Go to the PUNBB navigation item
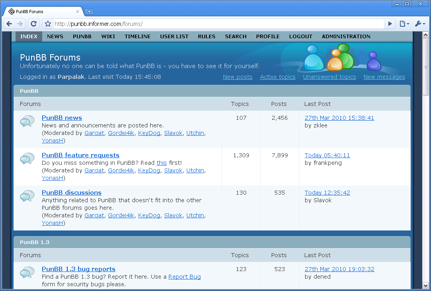 [82, 37]
